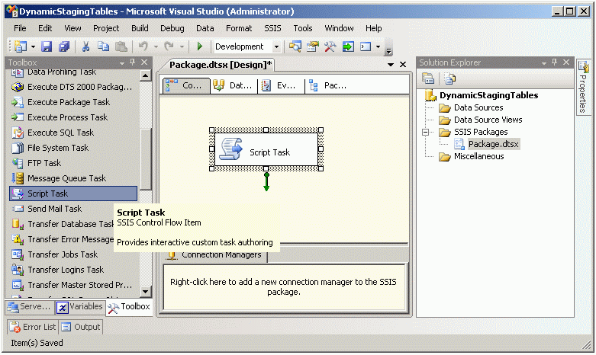The width and height of the screenshot is (596, 355).
Task: Select the DynamicStagingTables project node
Action: (489, 95)
